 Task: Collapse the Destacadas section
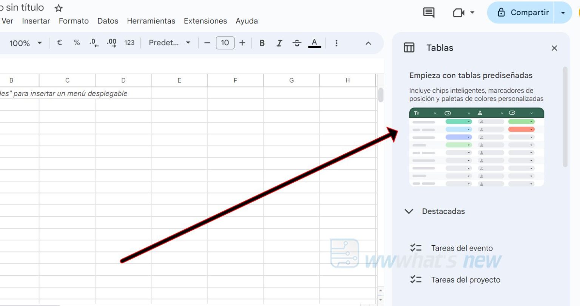(x=409, y=211)
